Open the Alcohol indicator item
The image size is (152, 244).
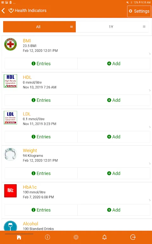point(76,225)
